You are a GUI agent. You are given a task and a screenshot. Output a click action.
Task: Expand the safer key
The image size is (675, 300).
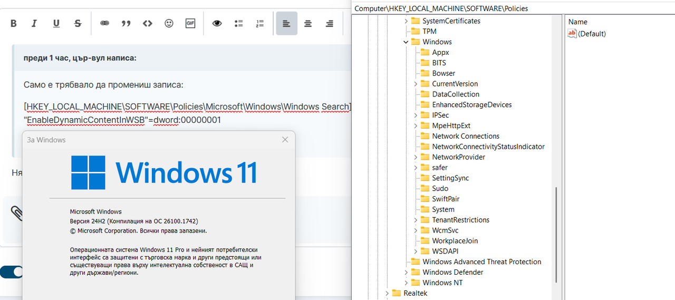tap(416, 168)
